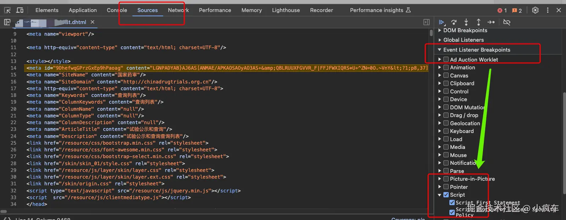Click the jquery.min.js script line
The image size is (566, 220).
click(x=134, y=191)
